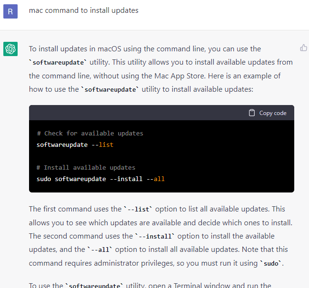The height and width of the screenshot is (288, 309).
Task: Click the '# Install available updates' comment
Action: click(86, 168)
